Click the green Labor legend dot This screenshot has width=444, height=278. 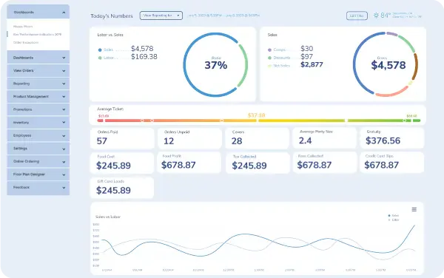pyautogui.click(x=100, y=58)
